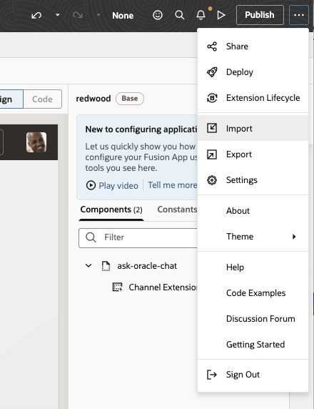Click the Preview play triangle icon

221,15
